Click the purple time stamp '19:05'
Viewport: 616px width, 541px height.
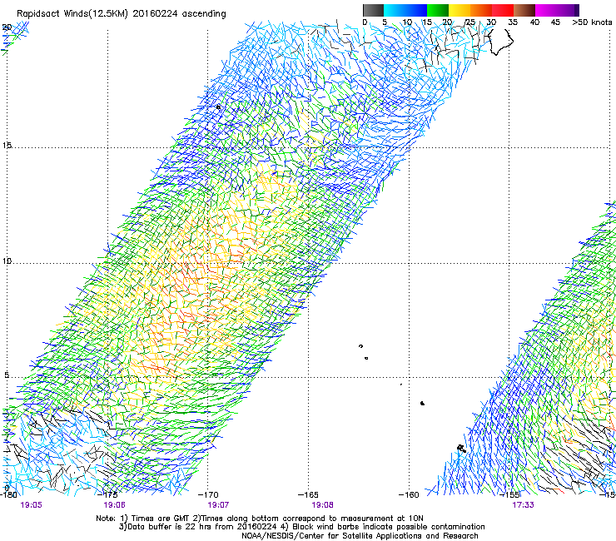click(x=31, y=505)
